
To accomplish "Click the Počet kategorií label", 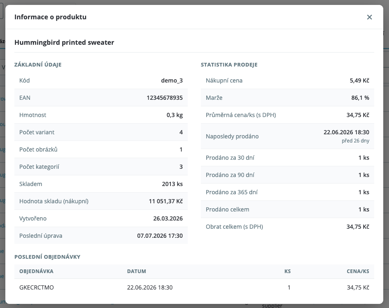I will pos(39,167).
